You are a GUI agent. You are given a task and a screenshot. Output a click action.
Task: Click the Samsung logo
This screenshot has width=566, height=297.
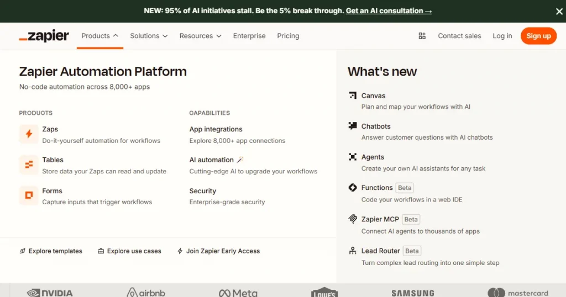tap(413, 293)
